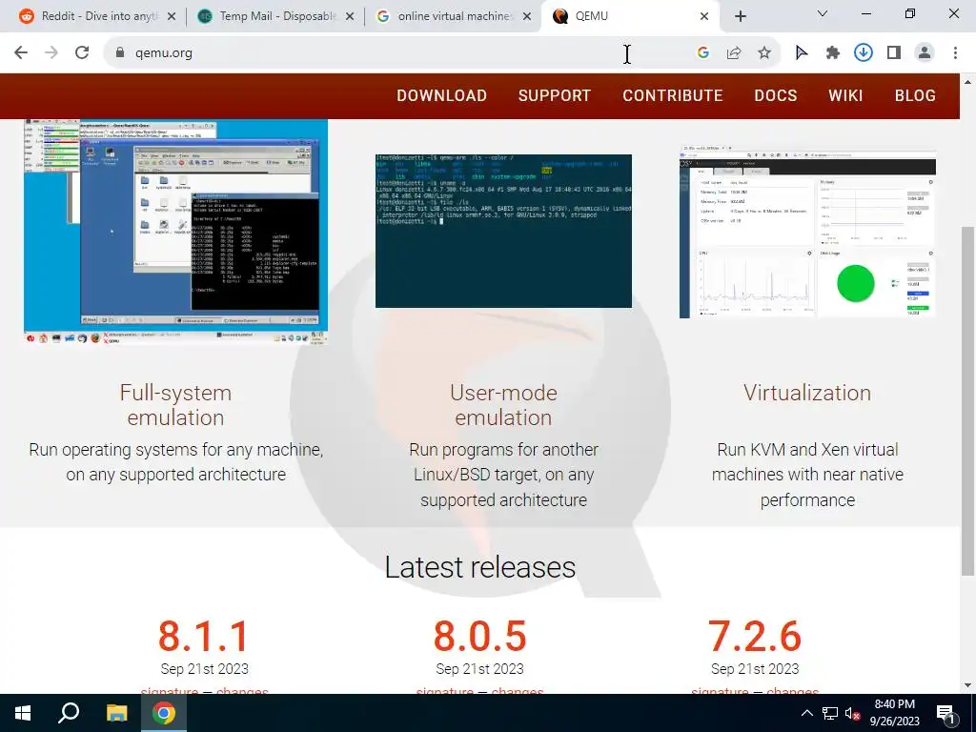
Task: Click the Virtualization dashboard screenshot
Action: tap(807, 232)
